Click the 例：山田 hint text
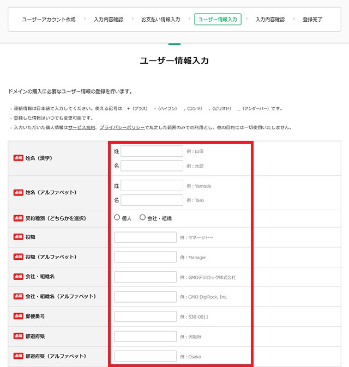 point(195,151)
